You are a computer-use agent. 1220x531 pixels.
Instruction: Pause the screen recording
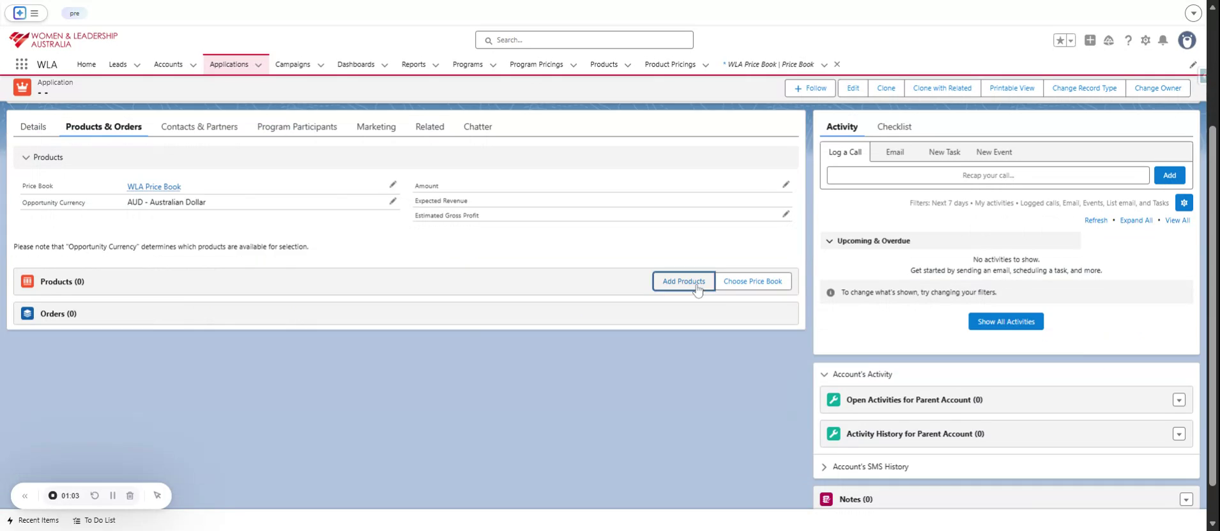[x=112, y=495]
